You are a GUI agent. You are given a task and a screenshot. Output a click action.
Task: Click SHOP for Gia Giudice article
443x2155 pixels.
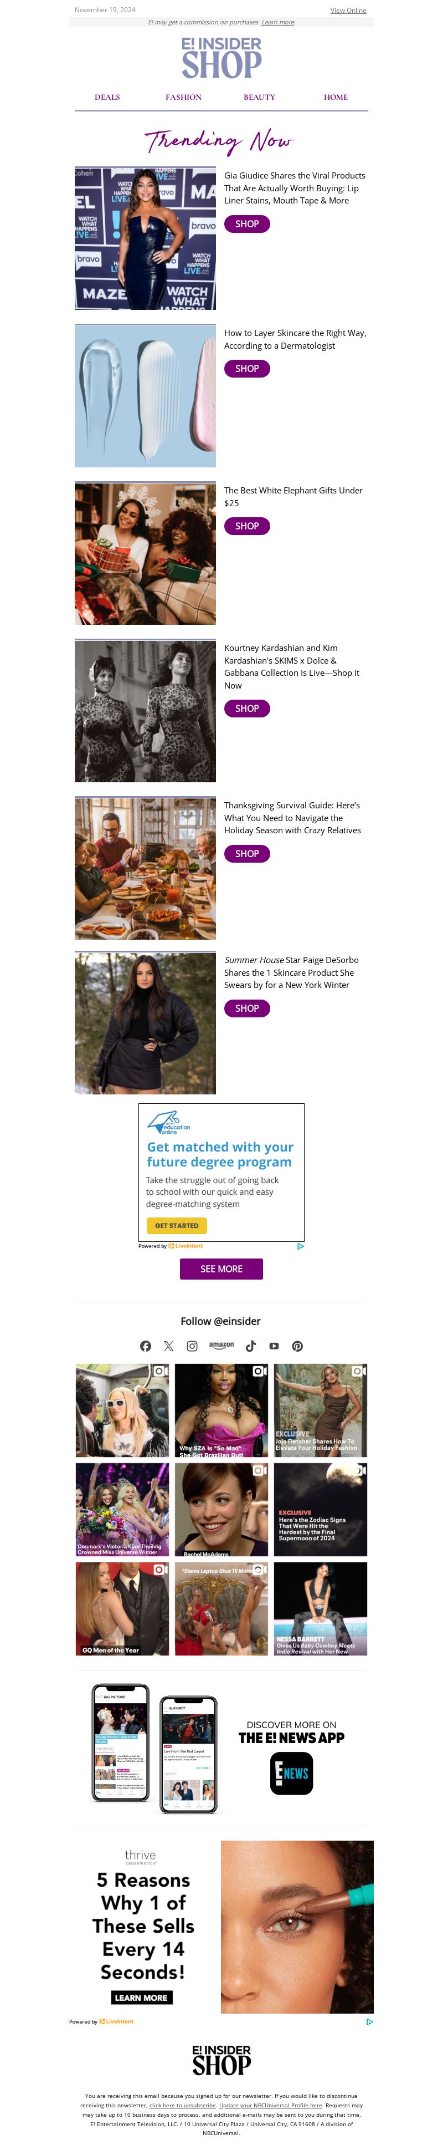coord(246,224)
